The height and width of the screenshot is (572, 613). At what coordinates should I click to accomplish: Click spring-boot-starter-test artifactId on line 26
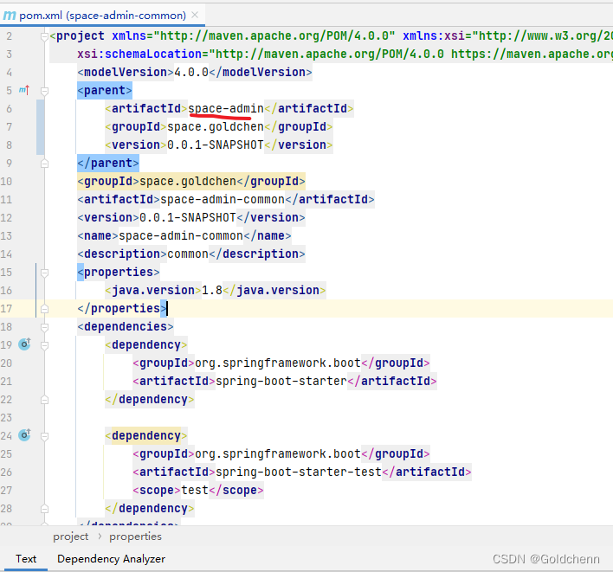point(299,472)
